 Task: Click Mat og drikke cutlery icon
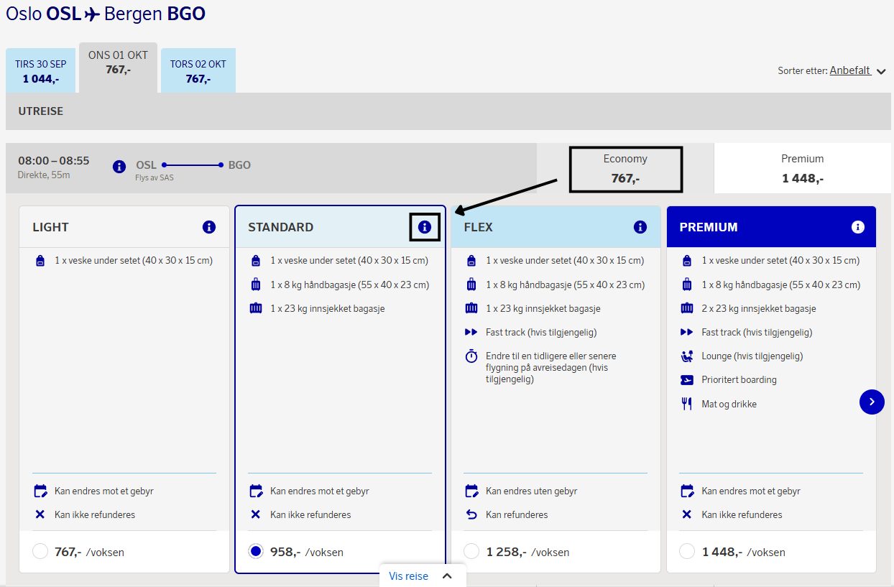click(x=686, y=404)
